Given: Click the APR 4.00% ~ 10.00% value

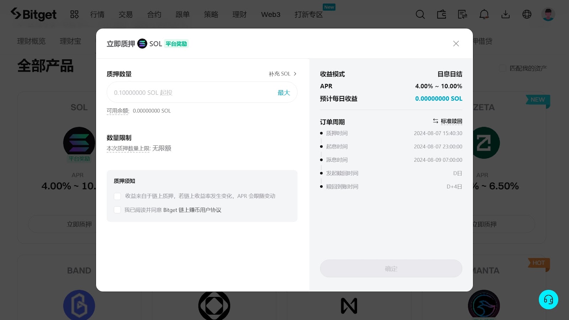Looking at the screenshot, I should coord(439,86).
